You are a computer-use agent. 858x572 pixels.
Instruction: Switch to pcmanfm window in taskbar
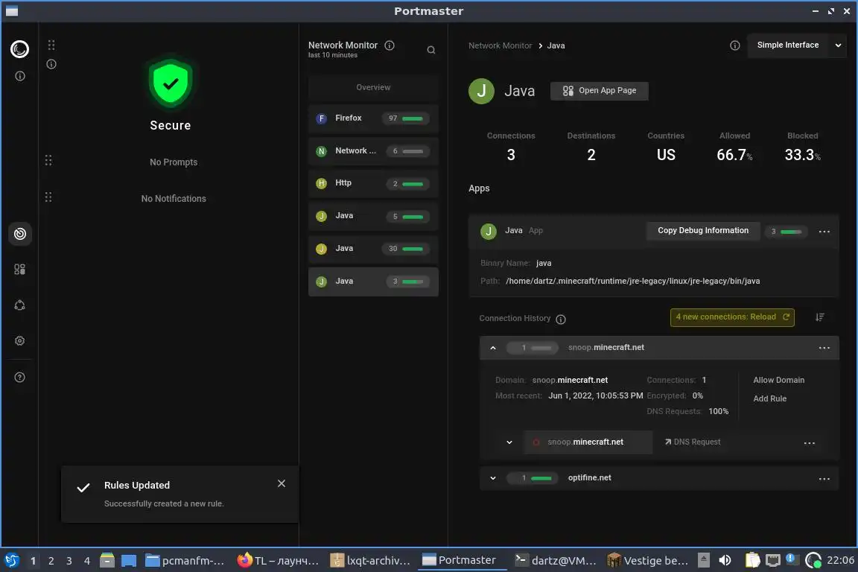[185, 561]
